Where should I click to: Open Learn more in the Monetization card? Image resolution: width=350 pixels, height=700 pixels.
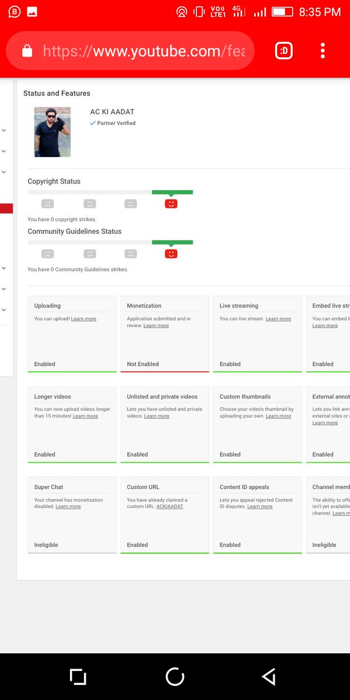156,325
